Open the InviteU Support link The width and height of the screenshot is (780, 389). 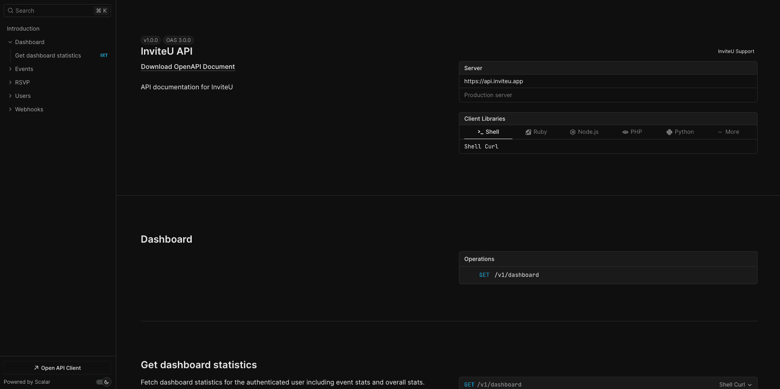pos(736,51)
